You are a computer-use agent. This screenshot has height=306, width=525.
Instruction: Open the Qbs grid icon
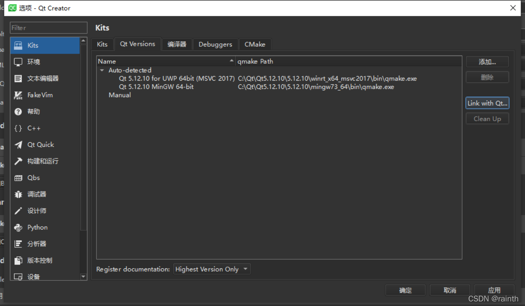[x=18, y=178]
